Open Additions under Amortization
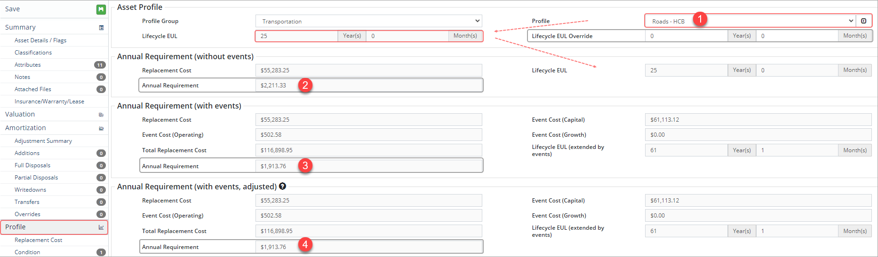Image resolution: width=878 pixels, height=257 pixels. click(x=27, y=153)
